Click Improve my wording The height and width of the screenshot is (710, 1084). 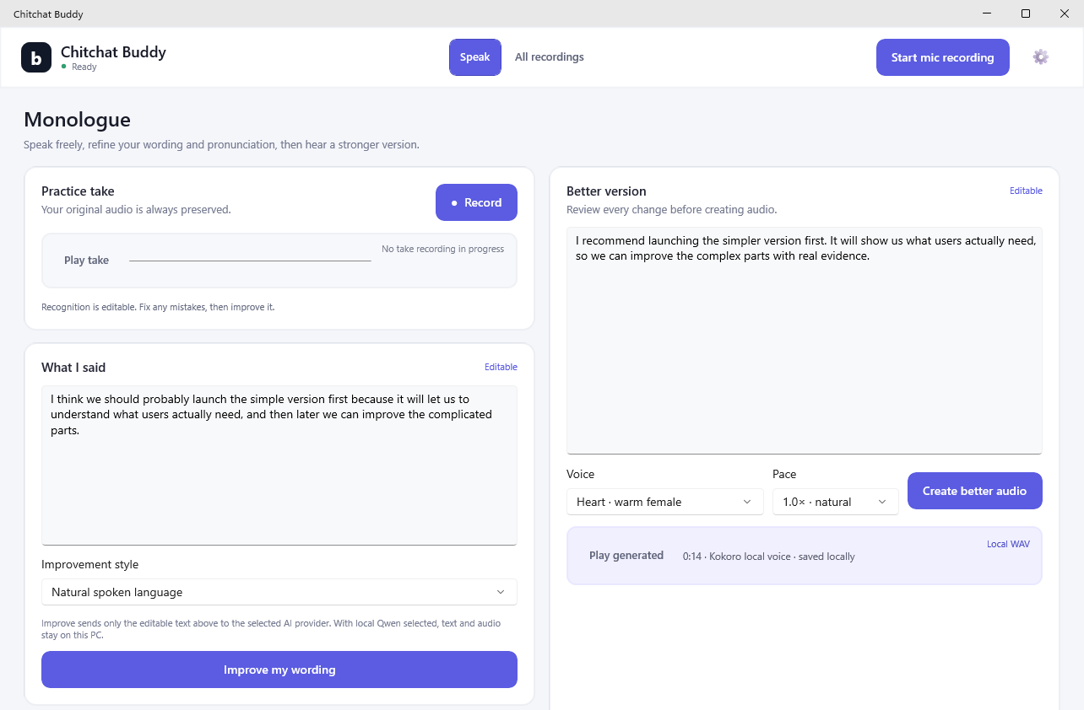point(279,670)
